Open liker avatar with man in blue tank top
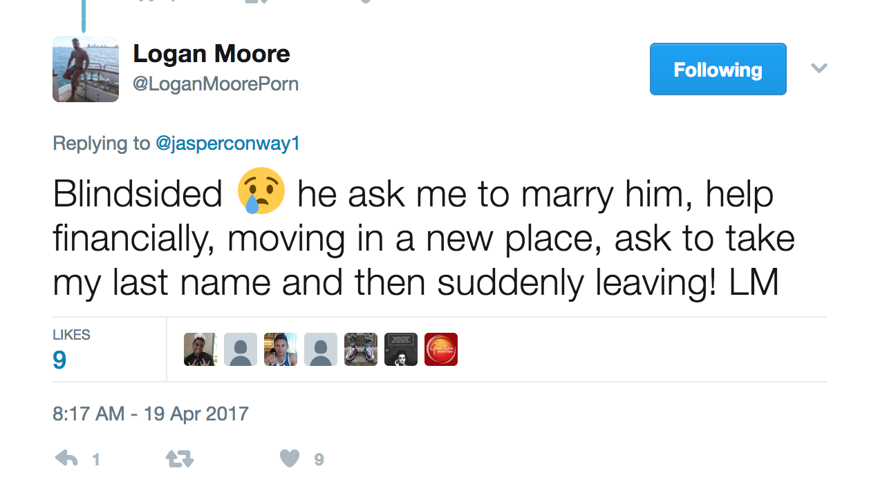878x504 pixels. click(x=281, y=349)
